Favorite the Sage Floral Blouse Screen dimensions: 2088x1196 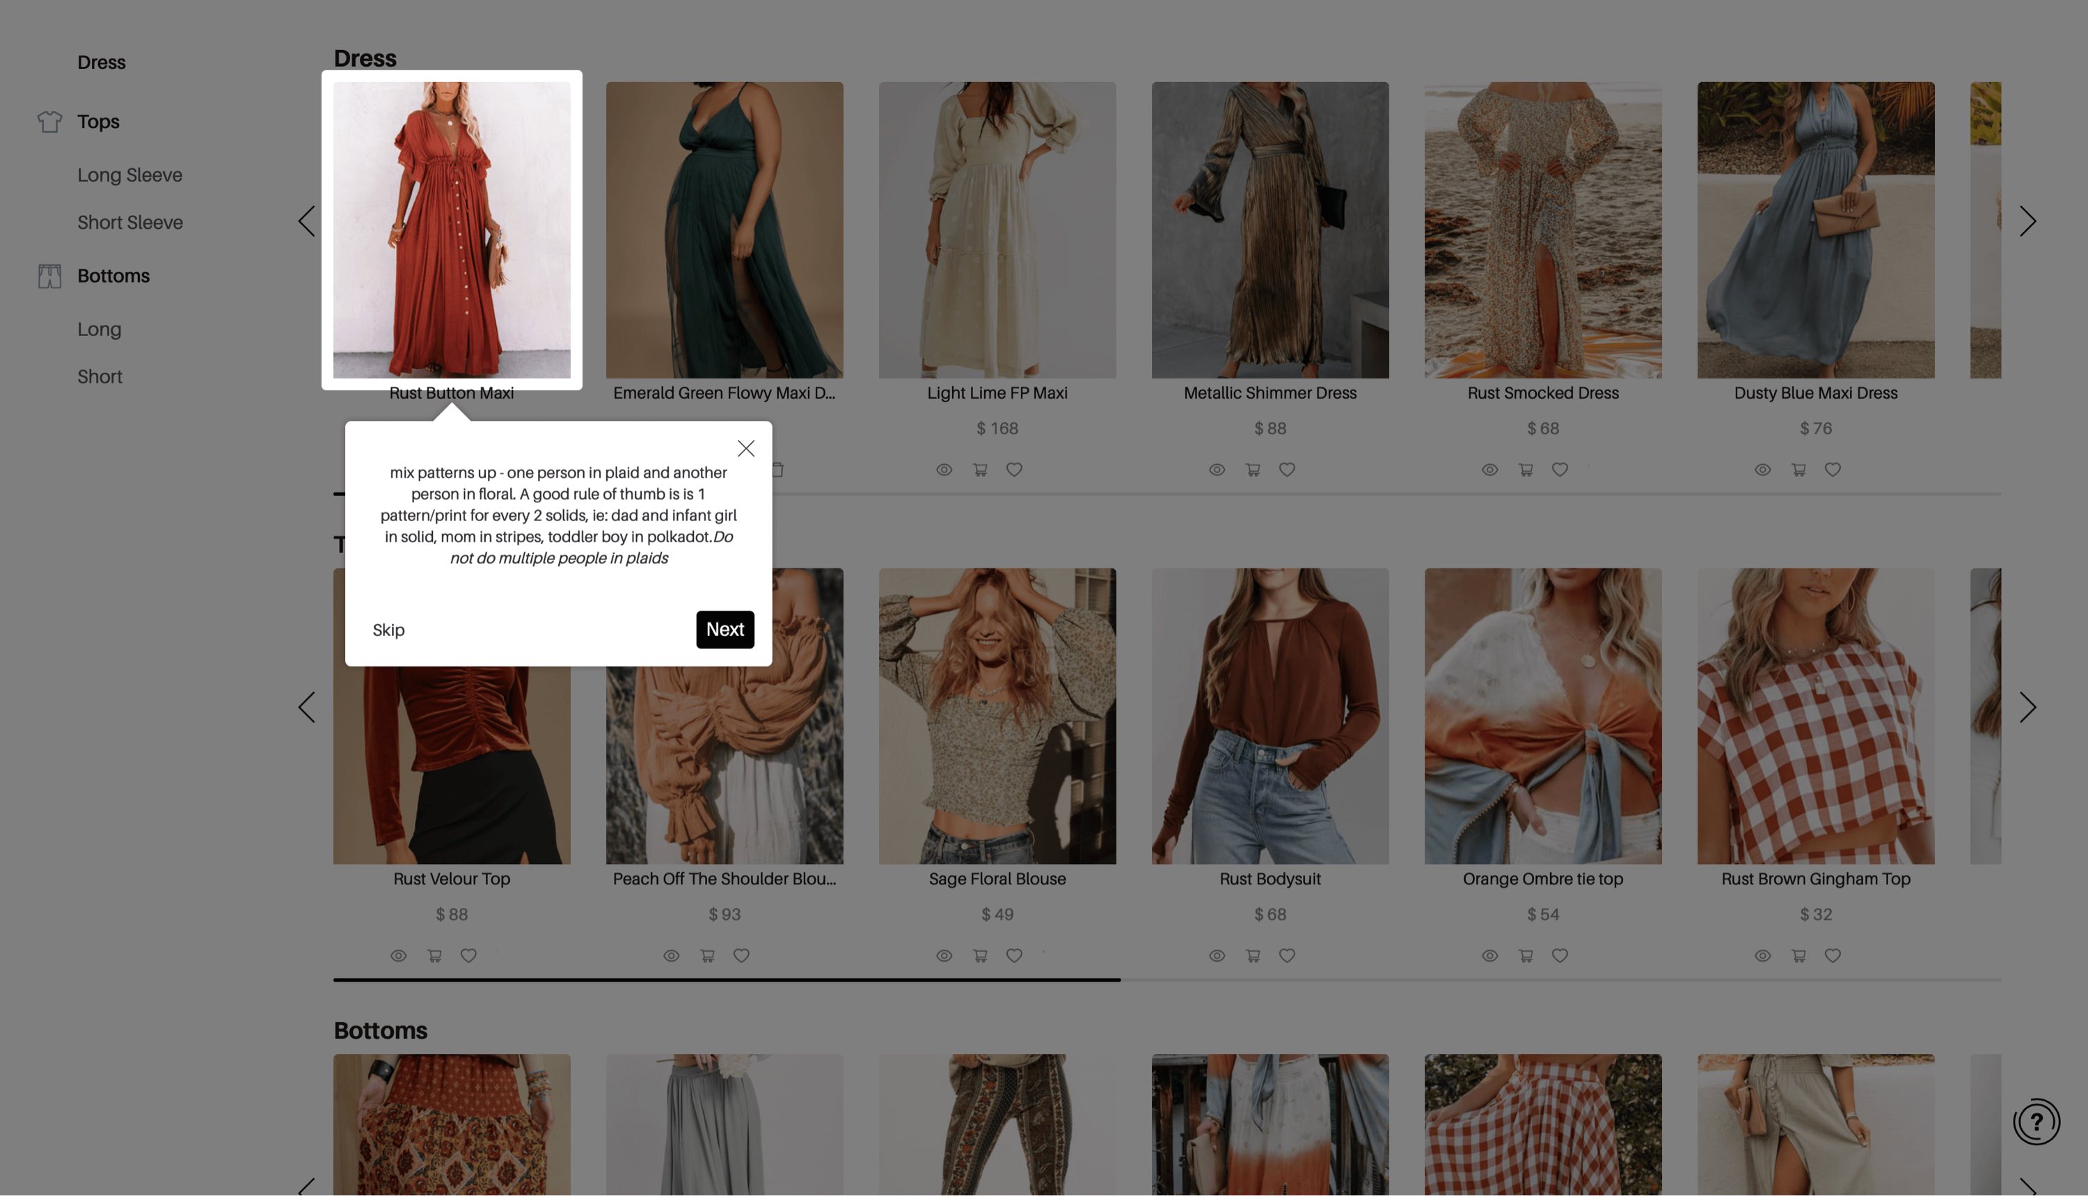point(1014,955)
